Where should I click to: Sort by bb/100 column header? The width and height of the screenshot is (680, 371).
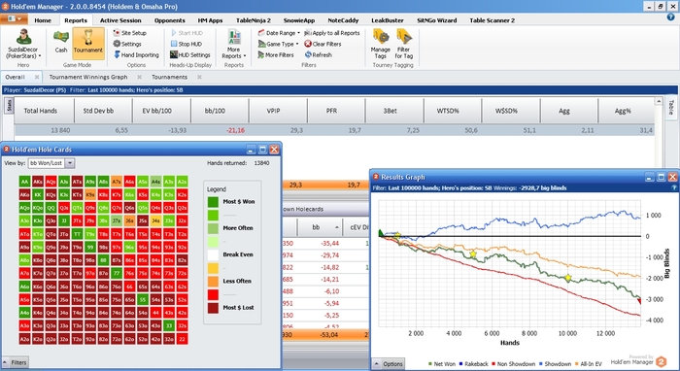220,111
